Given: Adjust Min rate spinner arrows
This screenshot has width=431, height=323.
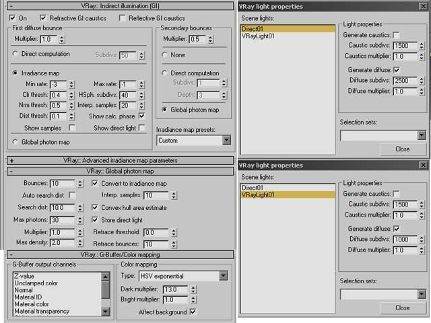Looking at the screenshot, I should click(71, 84).
